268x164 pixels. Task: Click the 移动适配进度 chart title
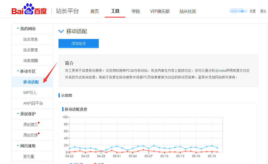(x=76, y=109)
